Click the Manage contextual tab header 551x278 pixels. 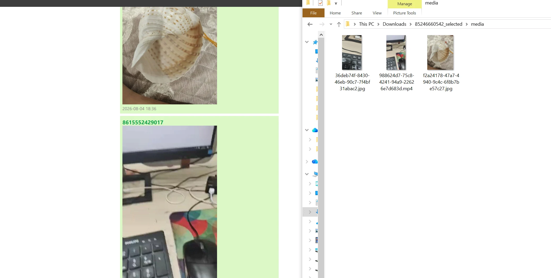405,4
